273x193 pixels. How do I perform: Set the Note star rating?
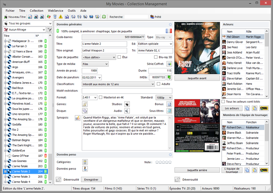click(163, 162)
